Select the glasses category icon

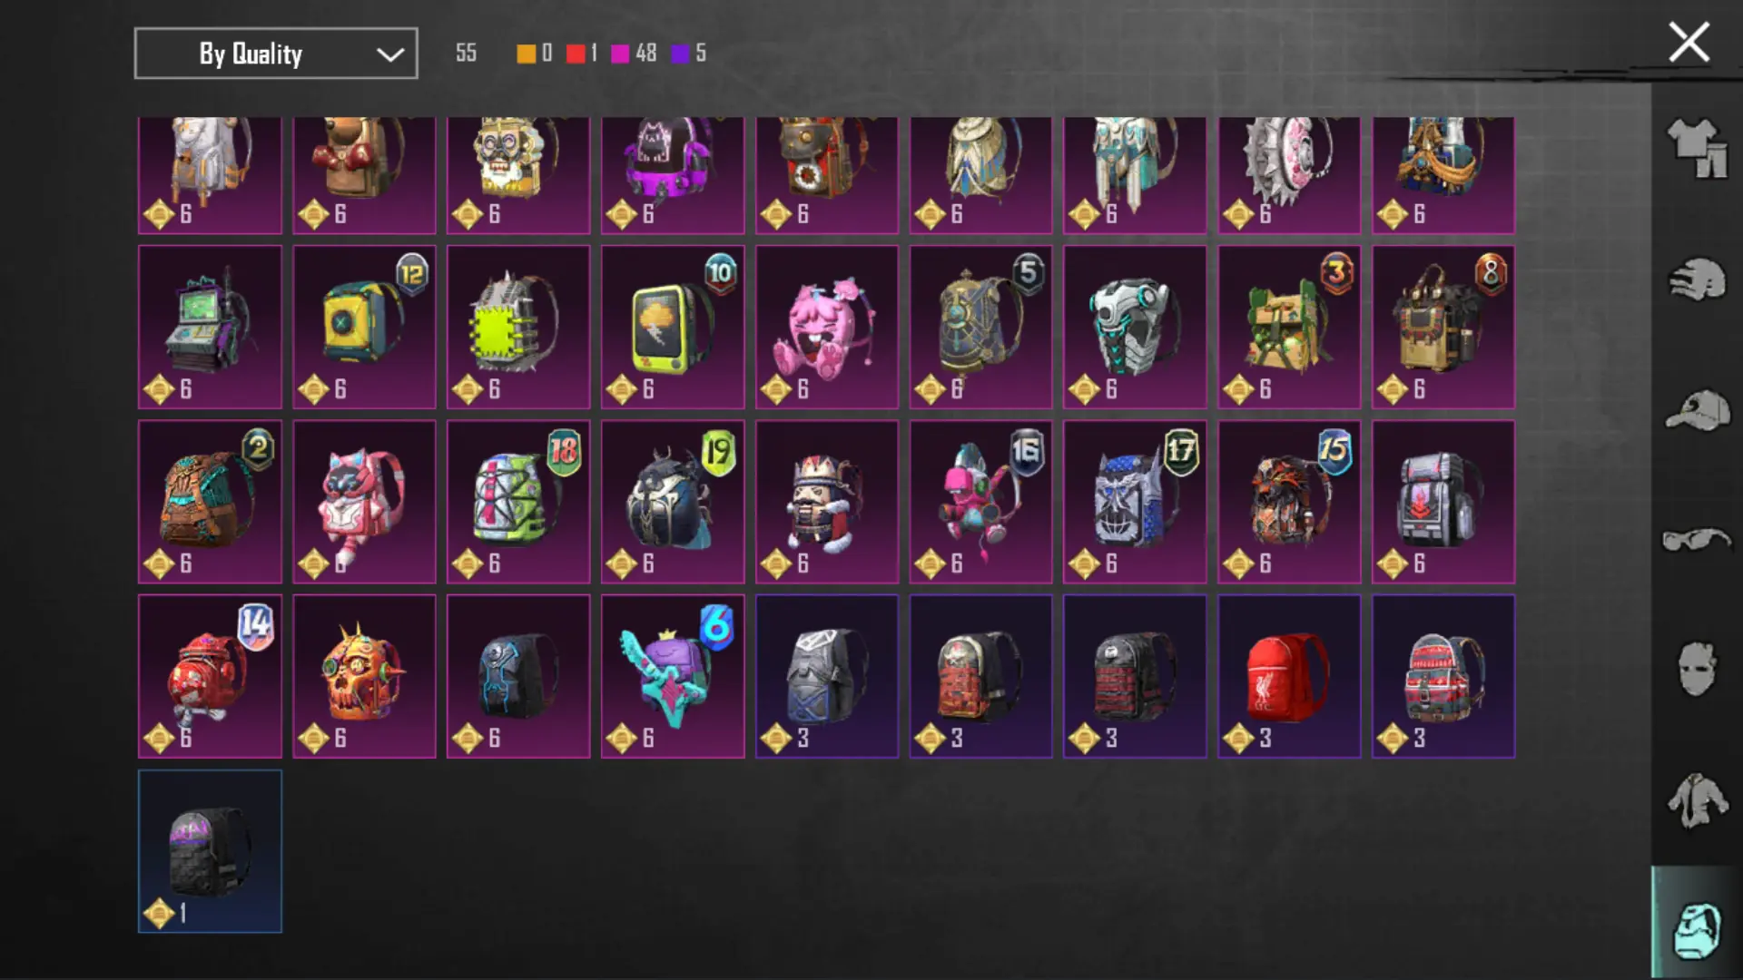point(1697,540)
